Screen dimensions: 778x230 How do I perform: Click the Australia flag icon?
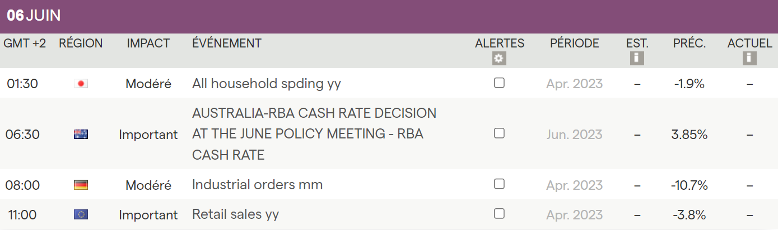point(81,134)
